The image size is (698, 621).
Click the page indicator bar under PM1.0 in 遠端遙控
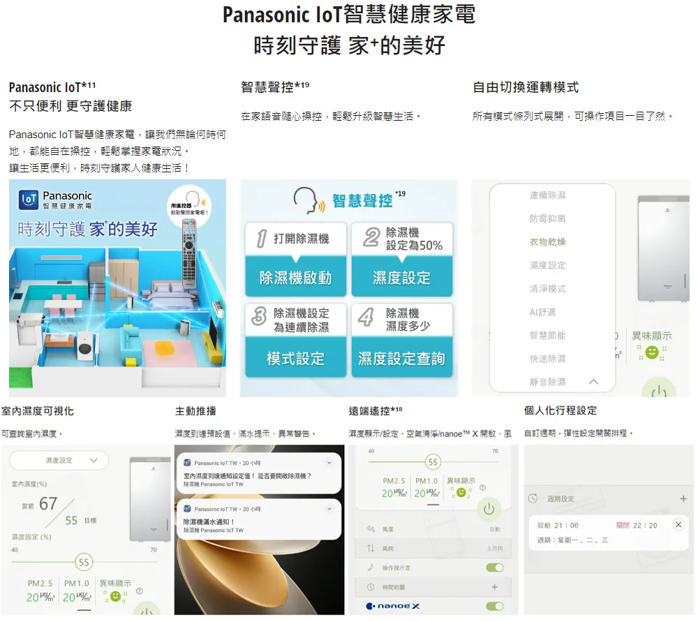433,504
